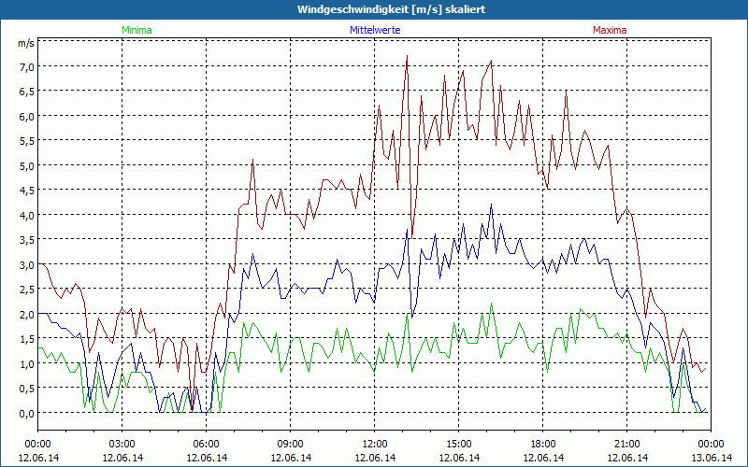
Task: Click the 0,0 y-axis value
Action: tap(27, 414)
